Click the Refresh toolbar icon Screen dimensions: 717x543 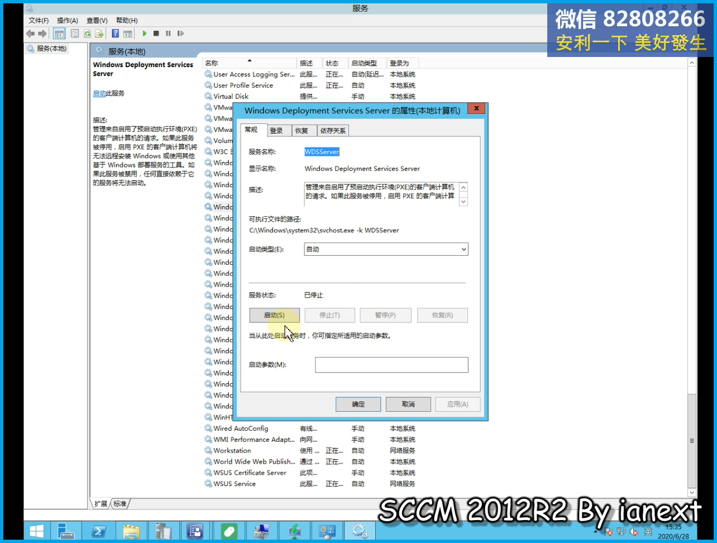tap(87, 34)
